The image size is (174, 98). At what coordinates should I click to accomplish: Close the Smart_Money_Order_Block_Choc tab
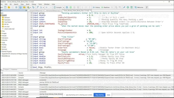(90, 10)
